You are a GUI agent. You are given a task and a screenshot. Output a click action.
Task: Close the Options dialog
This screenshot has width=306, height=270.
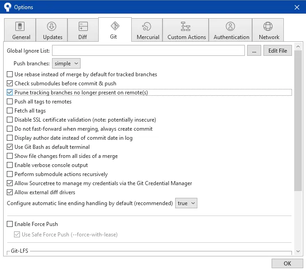coord(297,7)
